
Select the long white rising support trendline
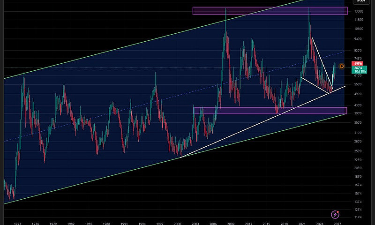[263, 121]
